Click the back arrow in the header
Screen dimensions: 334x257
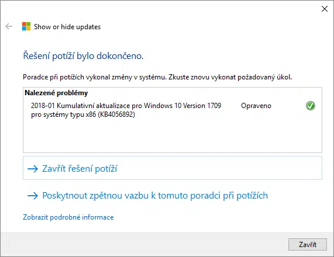pyautogui.click(x=9, y=26)
